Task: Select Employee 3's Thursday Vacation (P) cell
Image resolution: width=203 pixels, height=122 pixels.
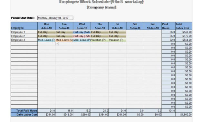Action: pos(100,40)
